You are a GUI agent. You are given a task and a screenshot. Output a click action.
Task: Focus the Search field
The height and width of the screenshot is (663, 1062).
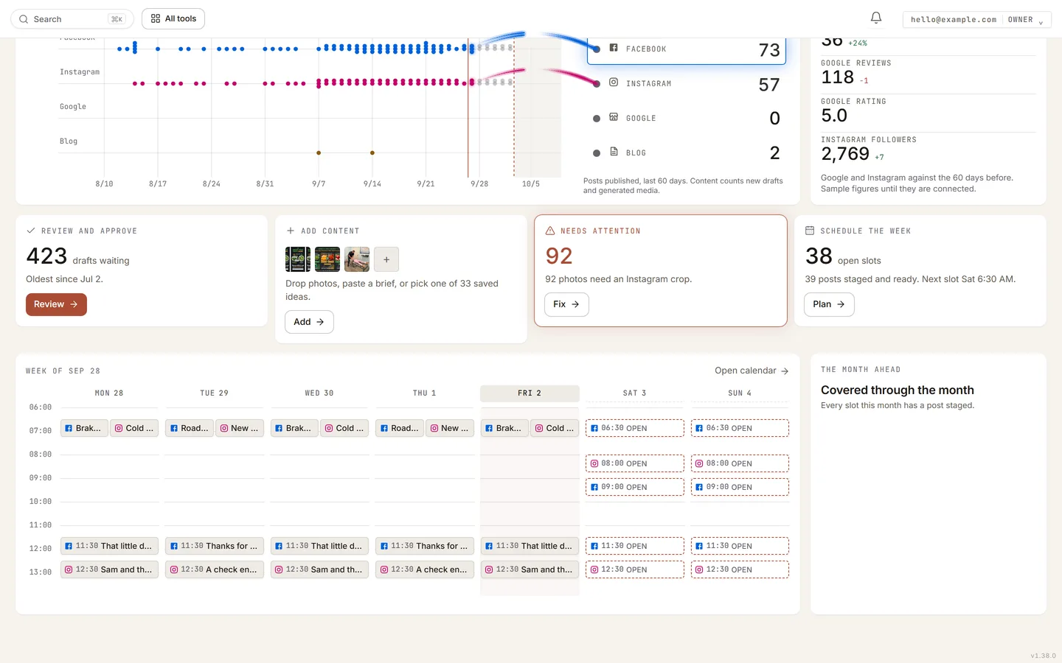72,19
